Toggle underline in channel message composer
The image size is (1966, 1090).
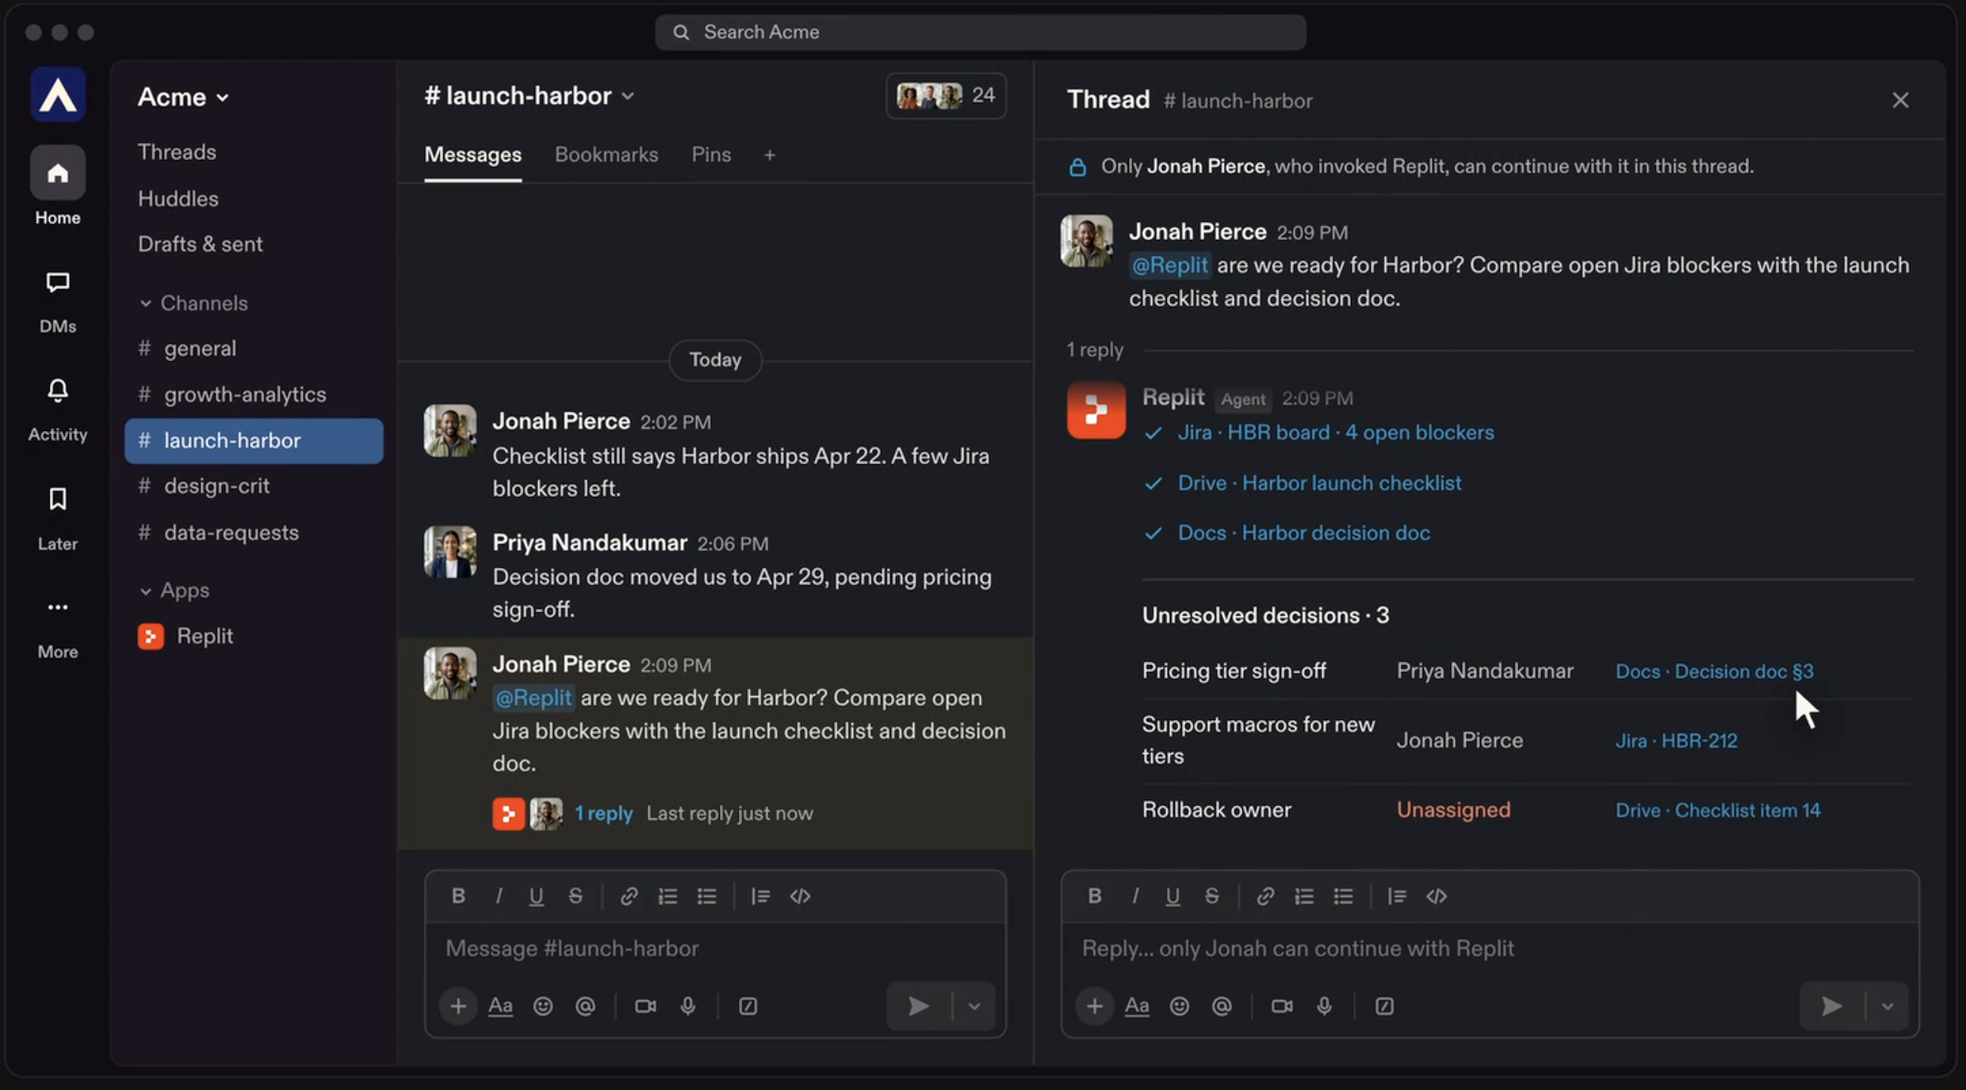536,896
